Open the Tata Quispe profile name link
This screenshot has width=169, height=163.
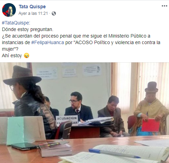tap(32, 7)
